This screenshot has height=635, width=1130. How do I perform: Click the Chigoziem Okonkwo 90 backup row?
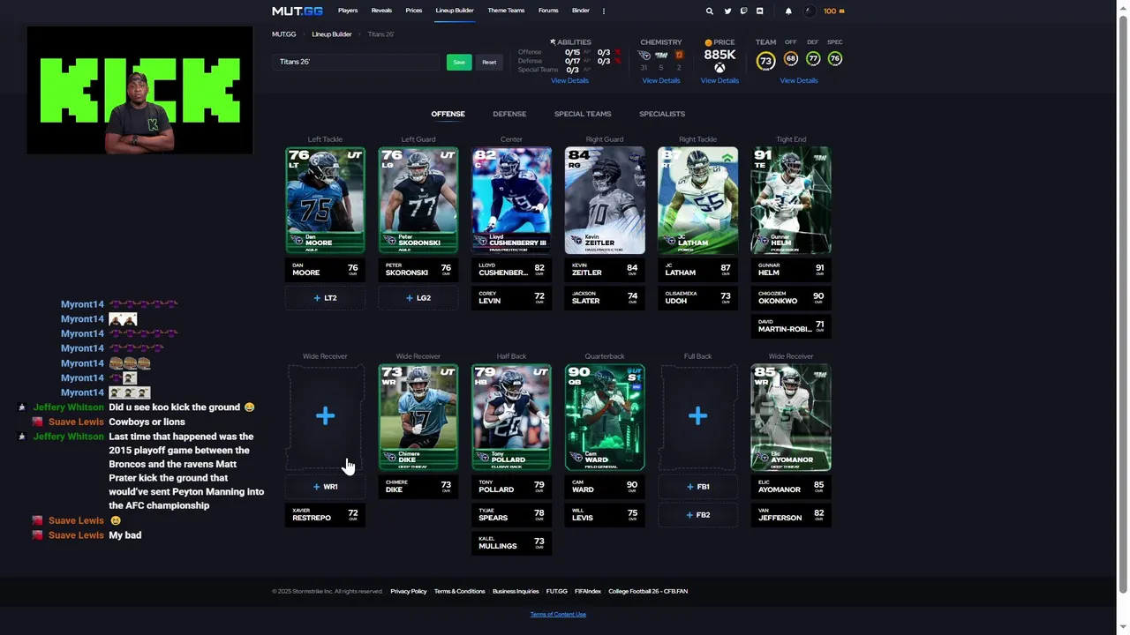pos(791,298)
